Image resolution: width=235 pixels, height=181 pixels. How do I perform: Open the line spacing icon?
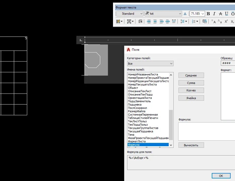coord(182,21)
